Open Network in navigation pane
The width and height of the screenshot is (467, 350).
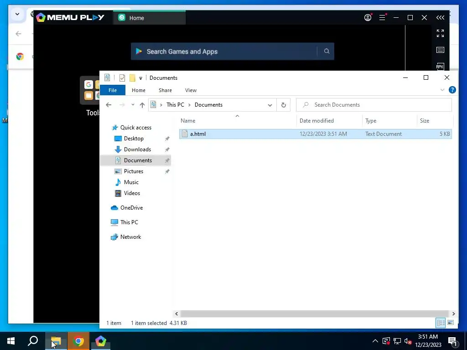130,237
